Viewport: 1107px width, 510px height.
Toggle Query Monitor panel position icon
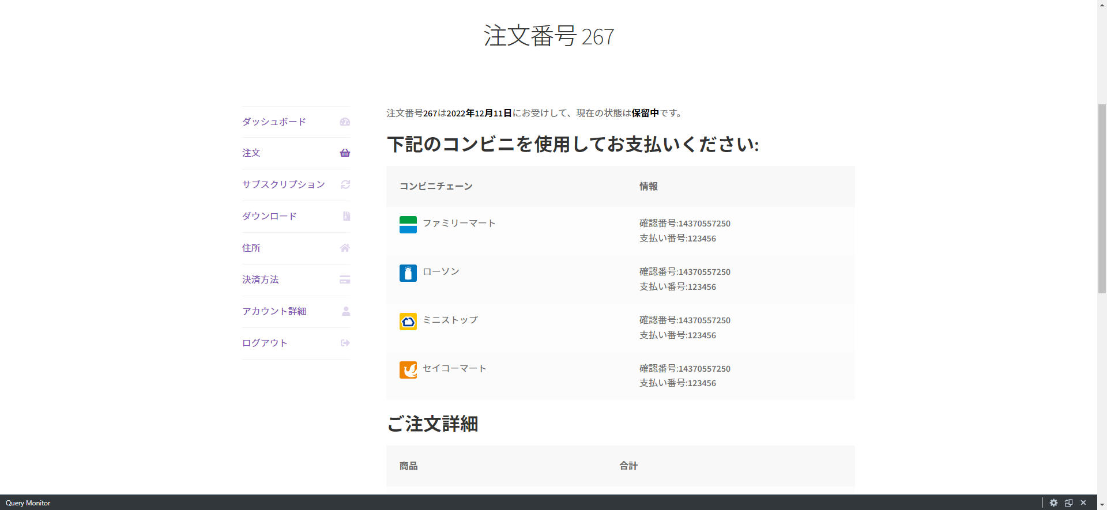[1069, 503]
